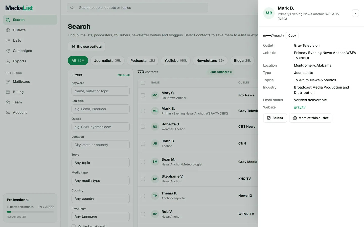This screenshot has height=227, width=364.
Task: Remove the List: Anchors filter chip
Action: point(231,72)
